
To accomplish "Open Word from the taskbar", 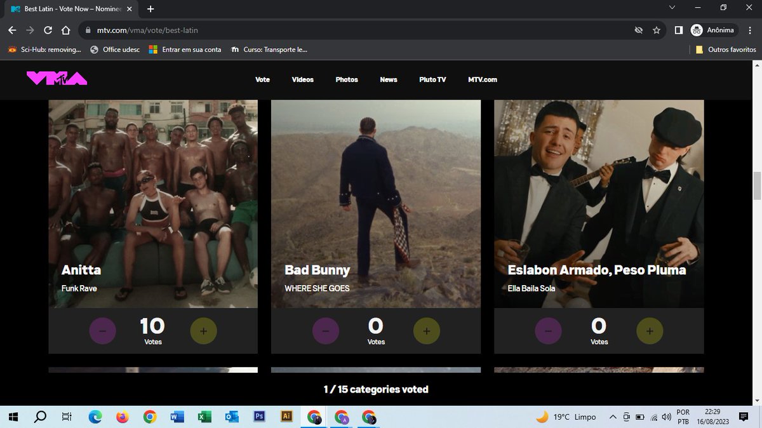I will click(177, 417).
